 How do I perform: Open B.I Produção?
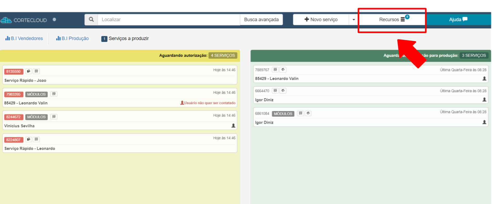72,39
